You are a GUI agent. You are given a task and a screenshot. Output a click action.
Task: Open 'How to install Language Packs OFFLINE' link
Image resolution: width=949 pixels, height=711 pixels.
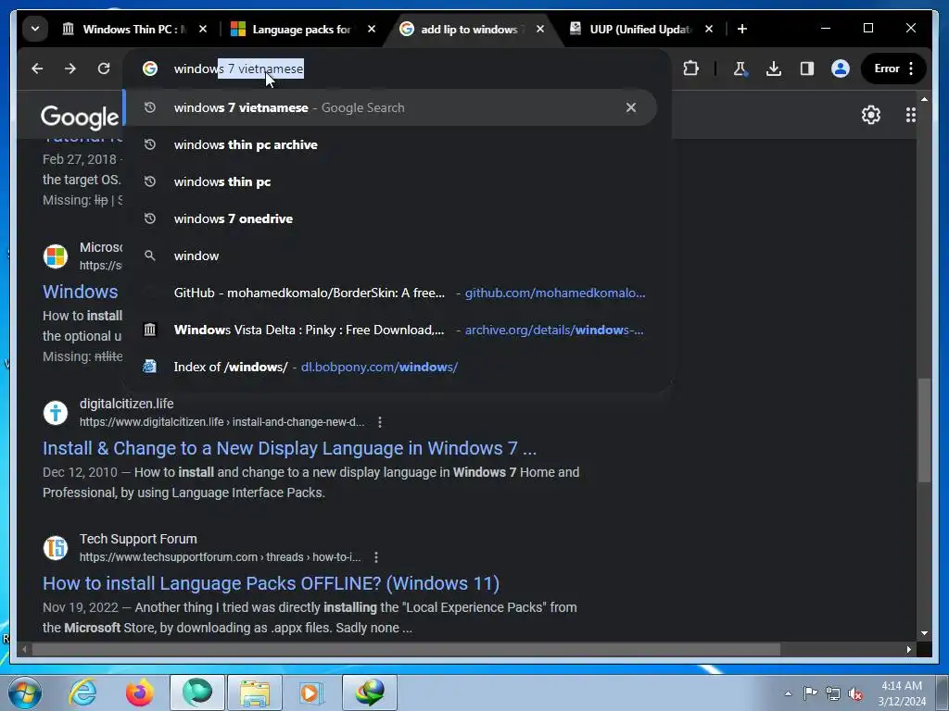coord(271,583)
